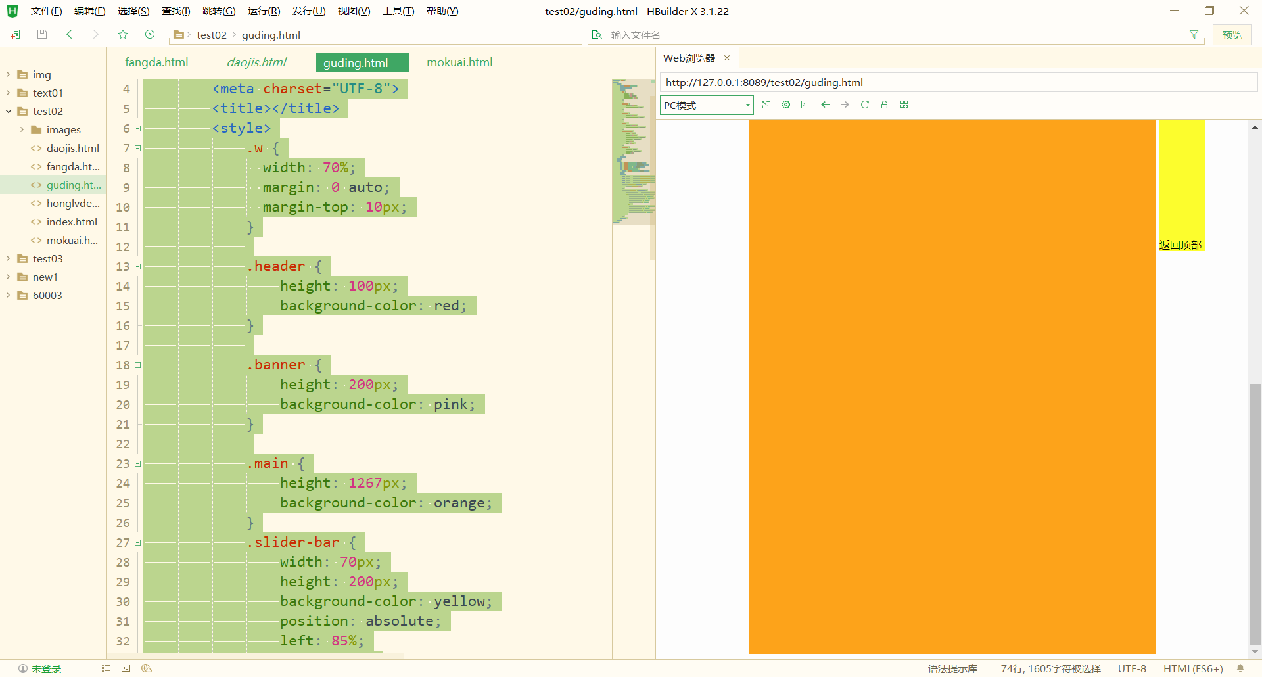Run the project using the green play icon

point(150,34)
